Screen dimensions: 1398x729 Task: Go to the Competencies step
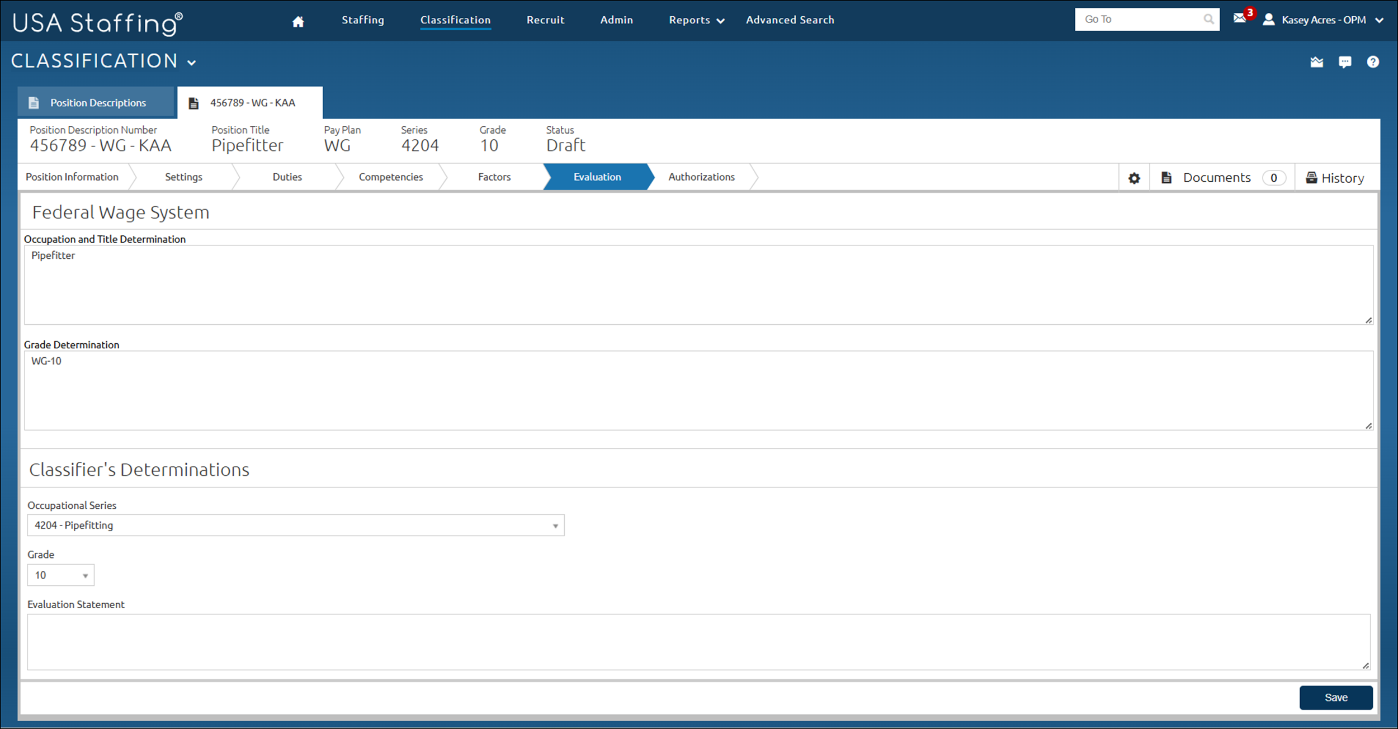coord(391,177)
